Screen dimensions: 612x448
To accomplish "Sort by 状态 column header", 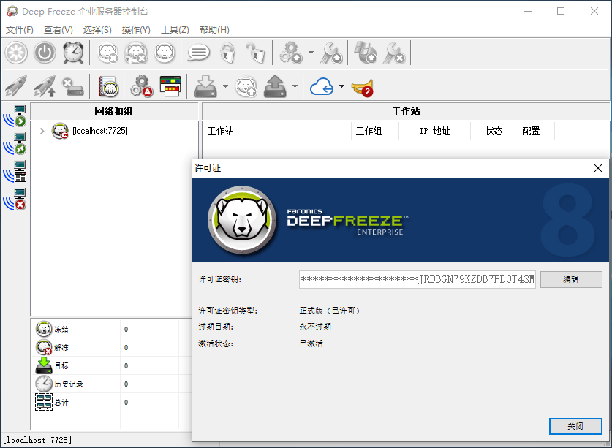I will (494, 131).
